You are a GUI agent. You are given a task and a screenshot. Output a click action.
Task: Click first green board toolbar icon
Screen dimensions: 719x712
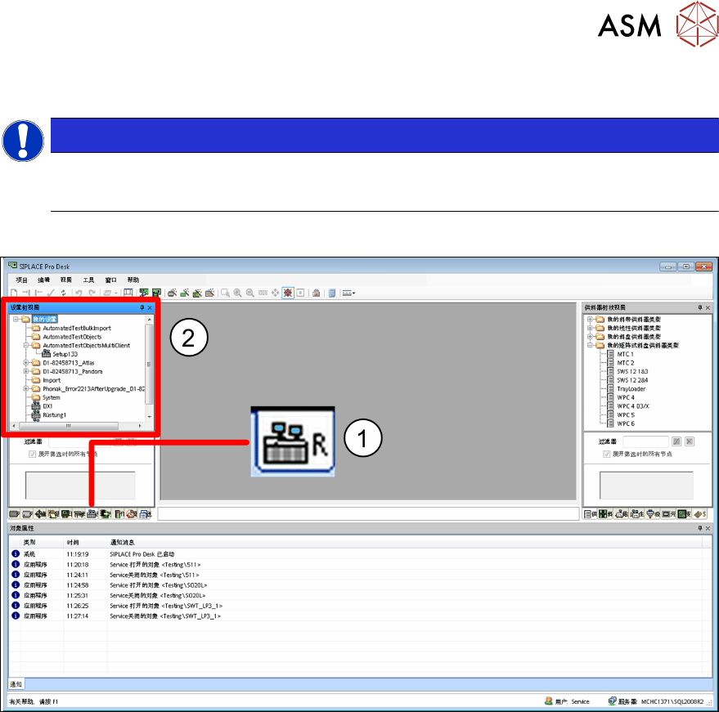[x=144, y=293]
